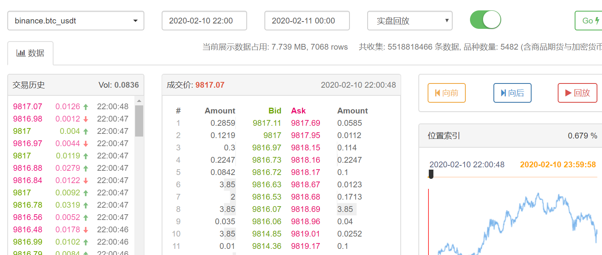
Task: Turn off the round slider knob on the toggle
Action: click(492, 19)
